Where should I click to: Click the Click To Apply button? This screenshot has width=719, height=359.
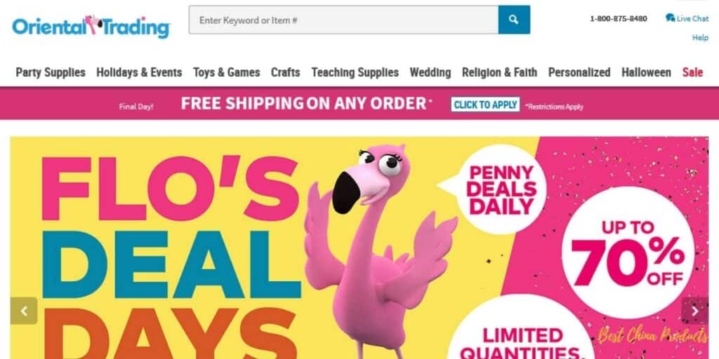pyautogui.click(x=485, y=104)
